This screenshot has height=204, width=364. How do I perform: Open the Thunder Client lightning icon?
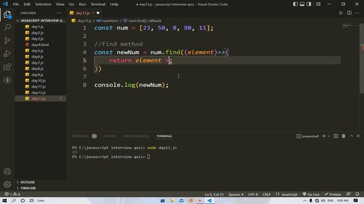[x=7, y=80]
